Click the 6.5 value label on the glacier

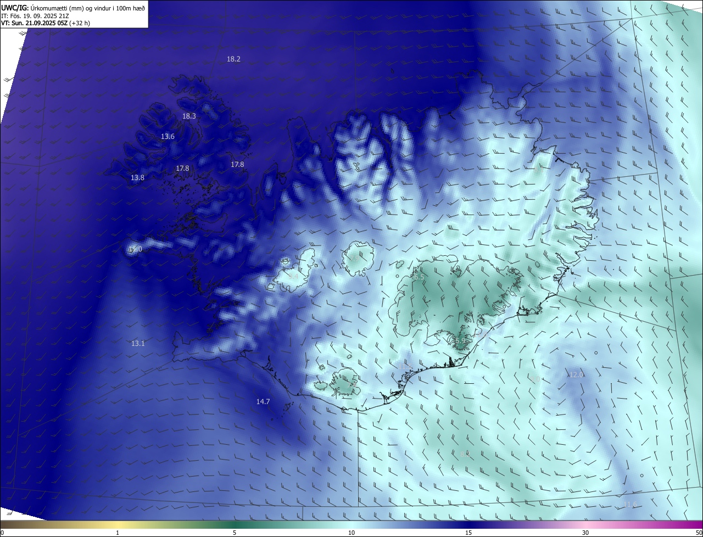[418, 277]
